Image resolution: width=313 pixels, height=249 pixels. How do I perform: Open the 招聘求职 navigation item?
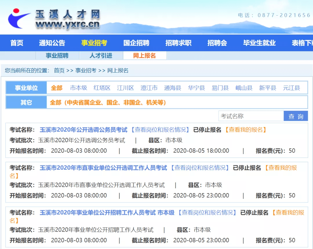[179, 43]
